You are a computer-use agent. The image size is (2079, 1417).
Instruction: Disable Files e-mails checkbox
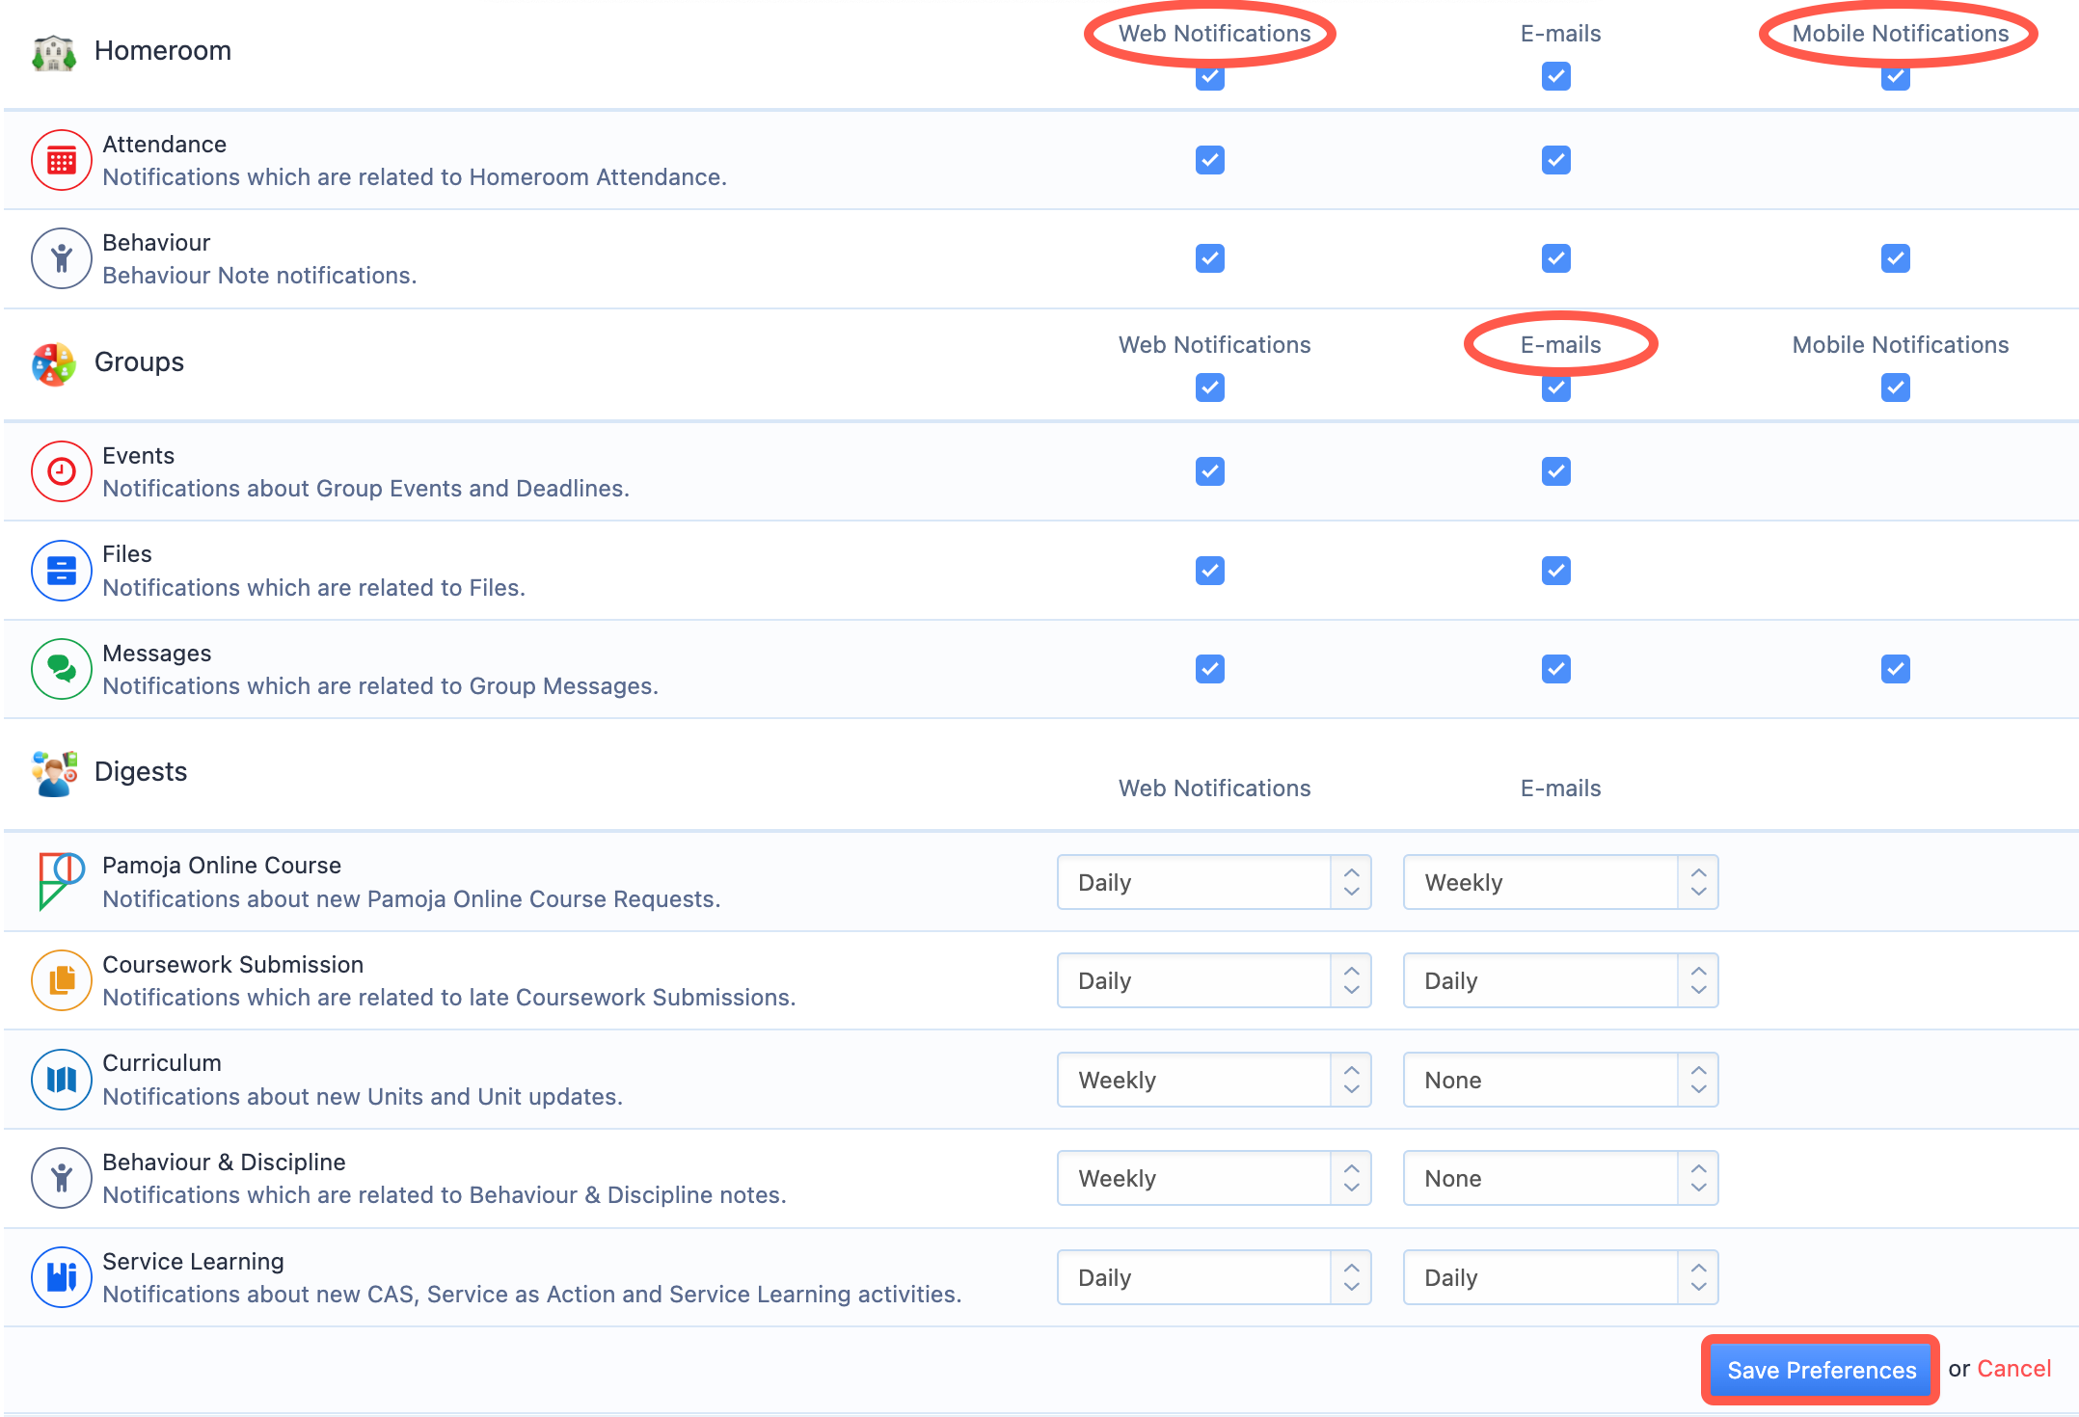[1555, 571]
